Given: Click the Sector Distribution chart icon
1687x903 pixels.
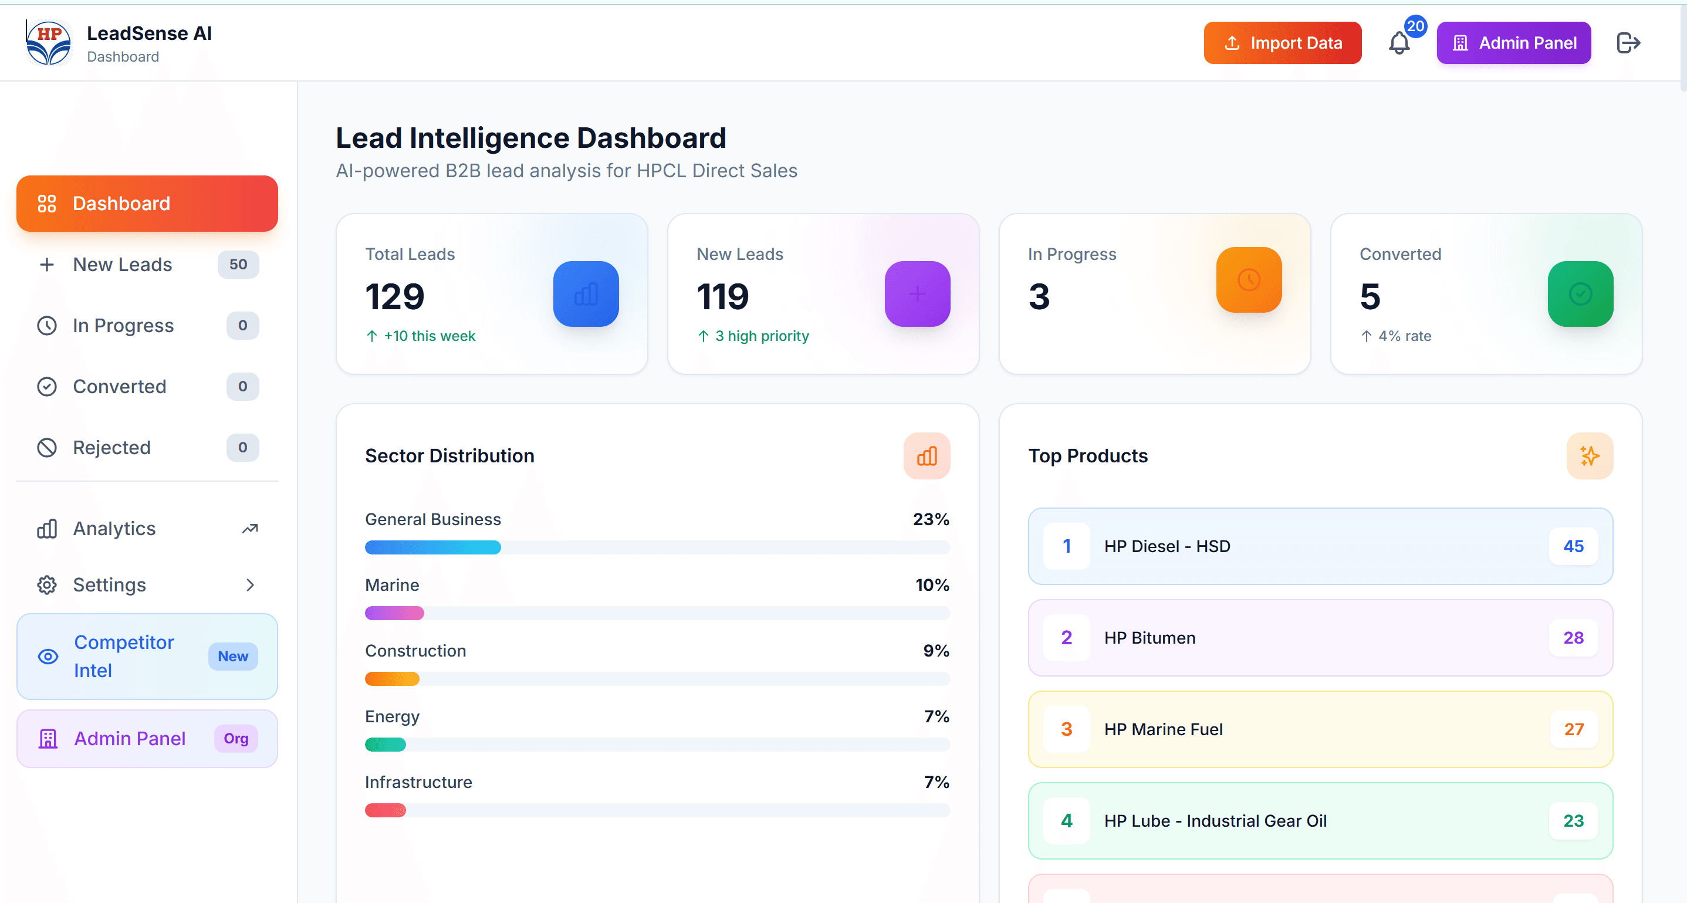Looking at the screenshot, I should click(927, 456).
